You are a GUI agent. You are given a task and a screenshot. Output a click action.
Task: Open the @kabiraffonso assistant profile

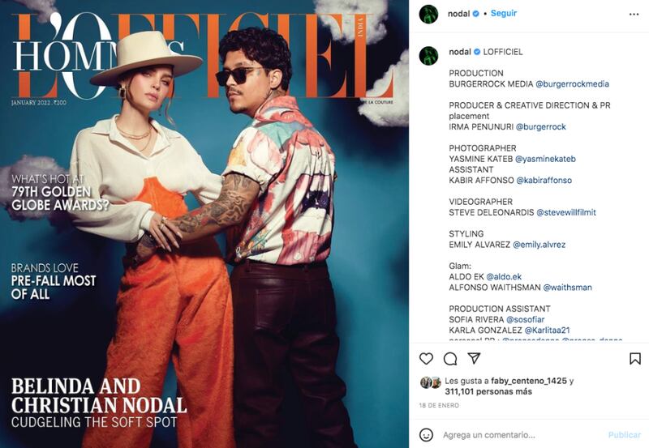544,180
